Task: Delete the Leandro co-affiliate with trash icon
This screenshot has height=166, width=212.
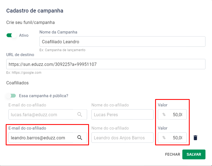Action: pos(195,138)
